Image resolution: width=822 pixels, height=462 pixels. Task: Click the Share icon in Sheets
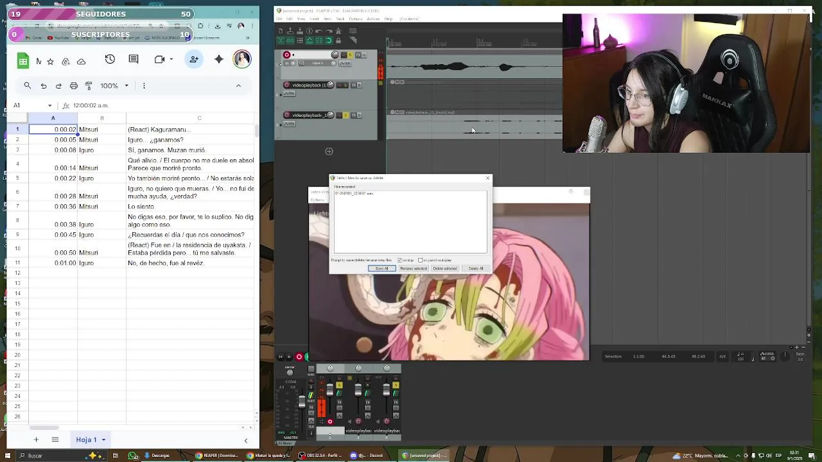coord(194,59)
